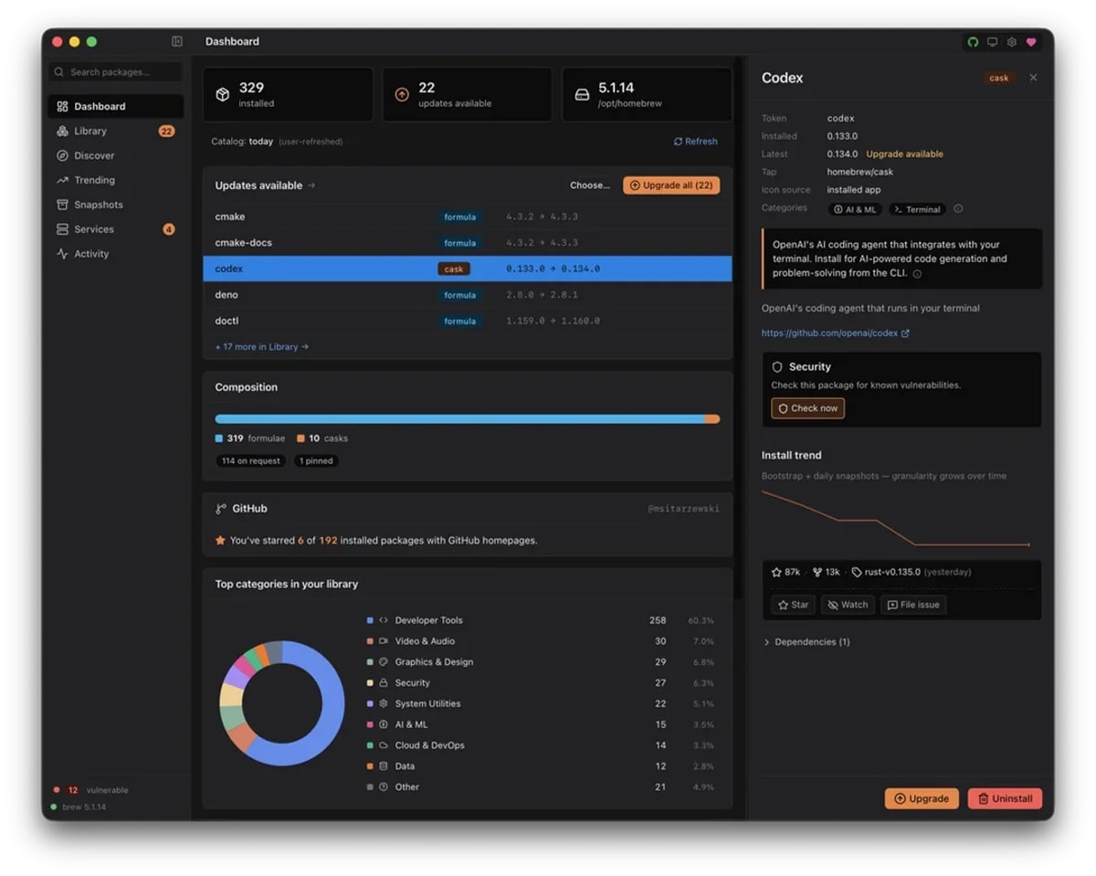
Task: Click info icon next to Terminal tag
Action: point(958,209)
